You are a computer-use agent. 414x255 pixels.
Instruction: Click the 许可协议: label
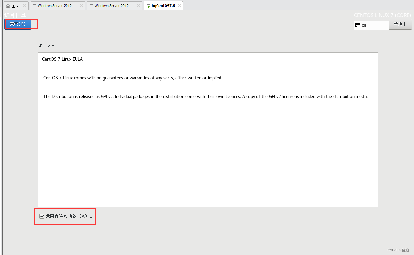click(48, 46)
